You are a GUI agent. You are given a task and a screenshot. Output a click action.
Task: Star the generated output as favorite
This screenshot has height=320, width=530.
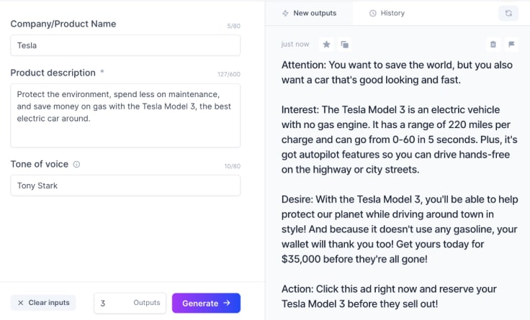point(326,44)
